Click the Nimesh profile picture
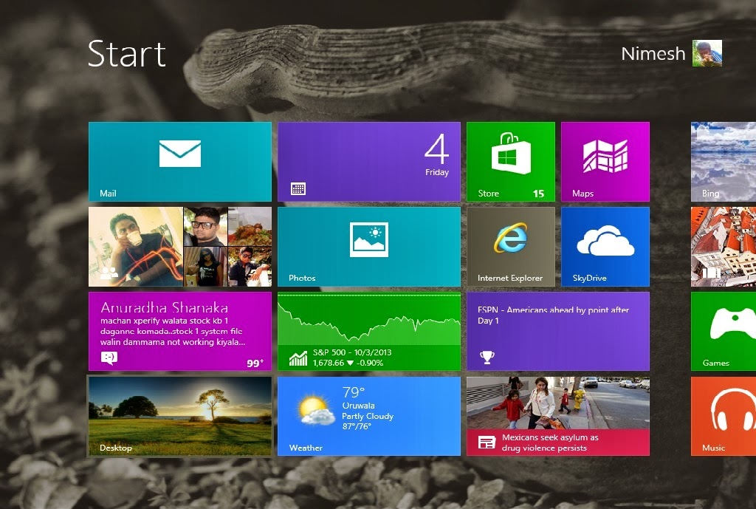Viewport: 756px width, 509px height. click(x=707, y=53)
